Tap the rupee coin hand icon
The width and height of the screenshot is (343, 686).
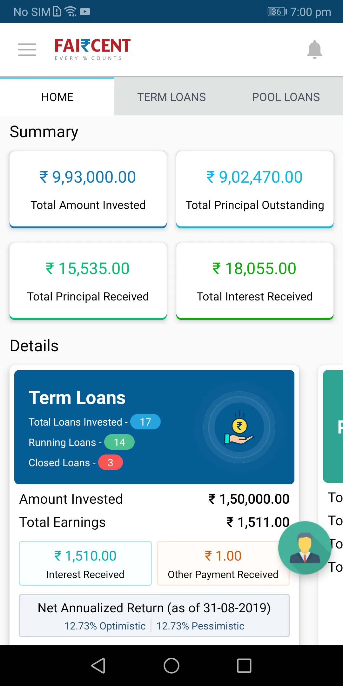pos(239,427)
